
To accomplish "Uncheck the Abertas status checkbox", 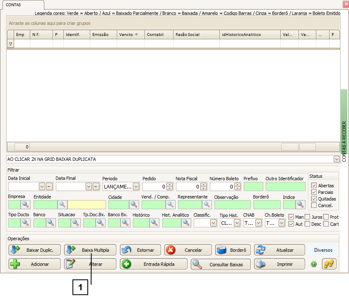I will tap(314, 186).
